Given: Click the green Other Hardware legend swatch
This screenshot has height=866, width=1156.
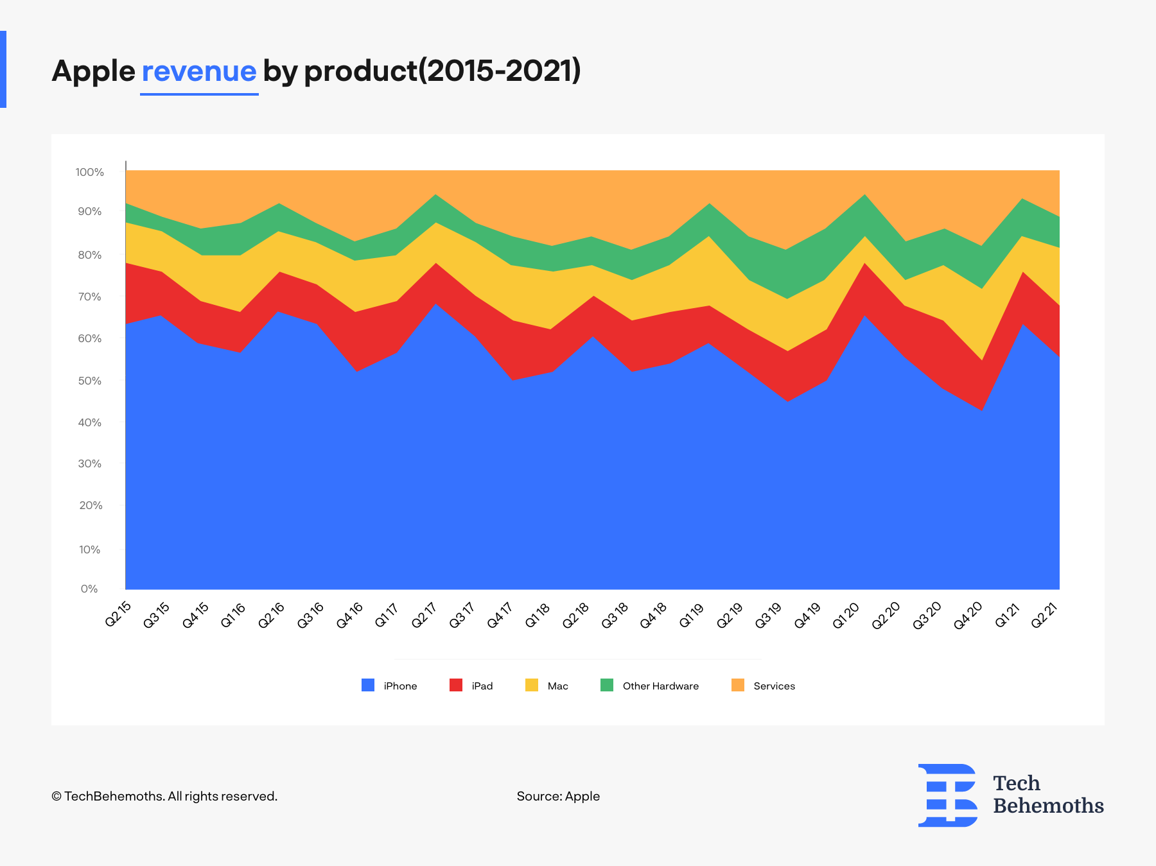Looking at the screenshot, I should 607,685.
